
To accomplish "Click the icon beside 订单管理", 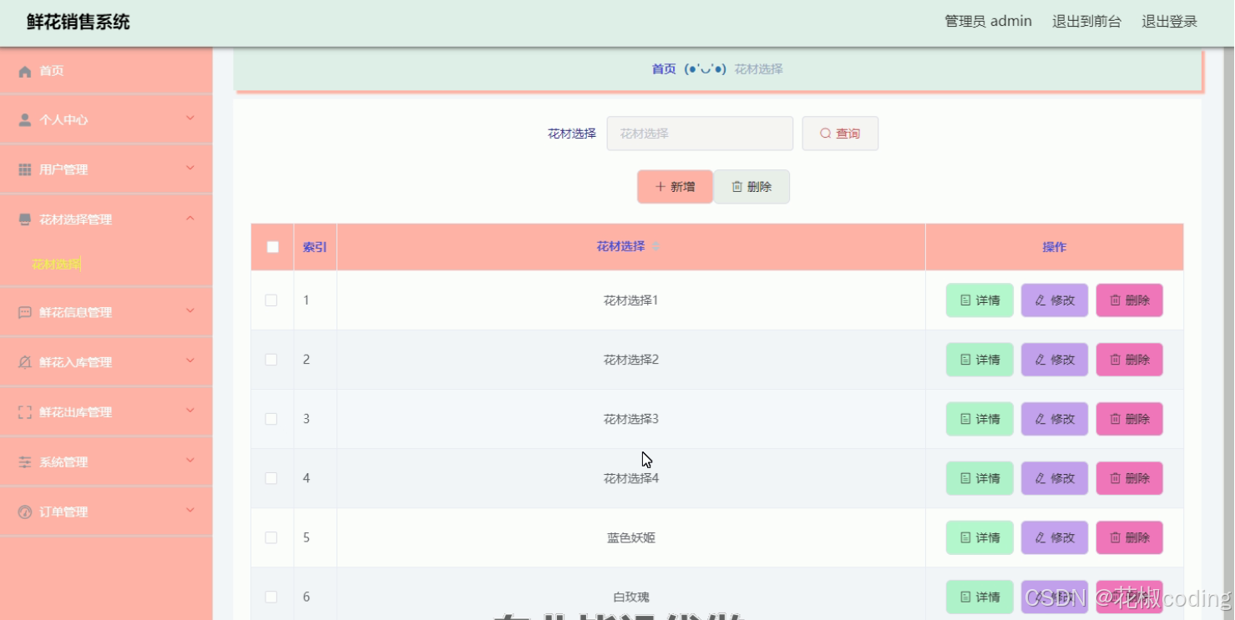I will point(25,512).
